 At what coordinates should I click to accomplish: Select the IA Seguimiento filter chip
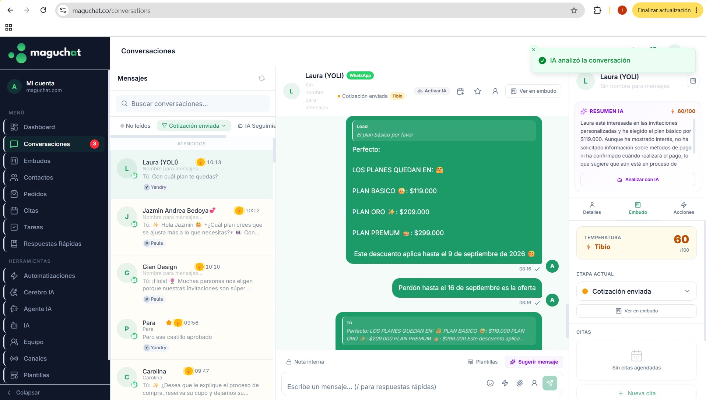[257, 126]
